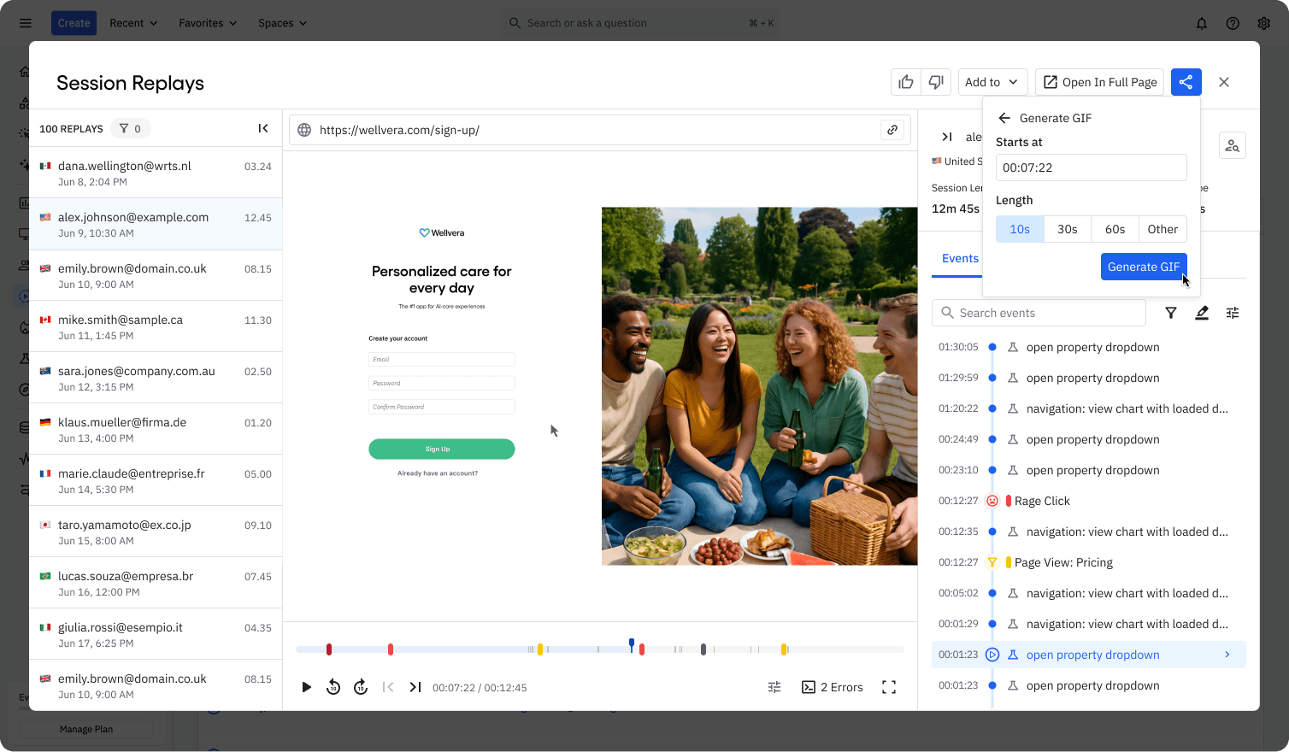Give the session replay a thumbs up

[906, 81]
